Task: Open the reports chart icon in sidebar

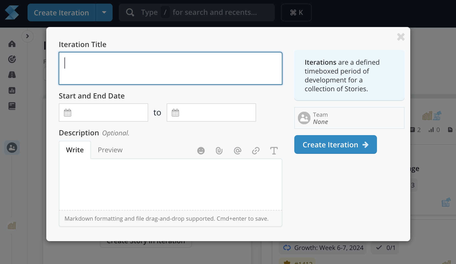Action: (12, 90)
